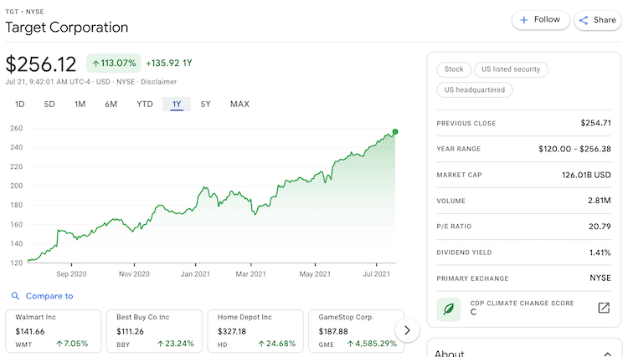Click the Dividend Yield value 1.41%
Viewport: 628px width, 357px height.
600,252
